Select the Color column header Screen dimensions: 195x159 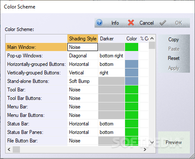click(x=132, y=39)
